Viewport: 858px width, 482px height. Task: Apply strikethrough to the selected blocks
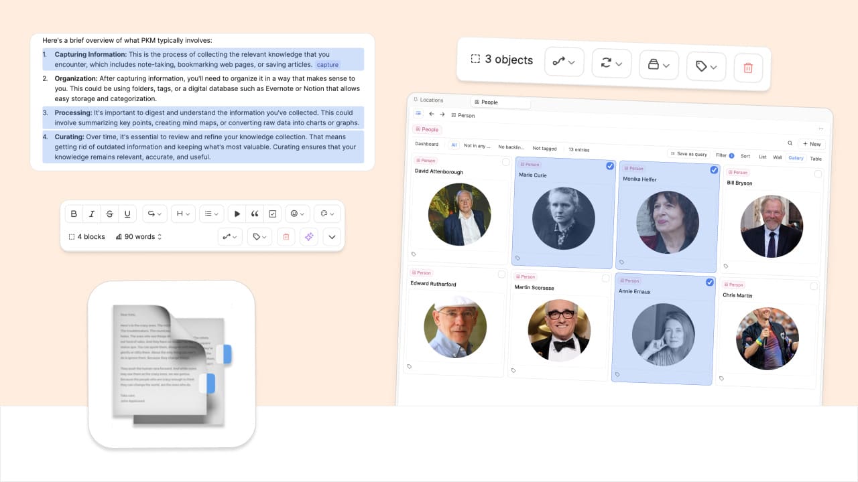(x=109, y=214)
